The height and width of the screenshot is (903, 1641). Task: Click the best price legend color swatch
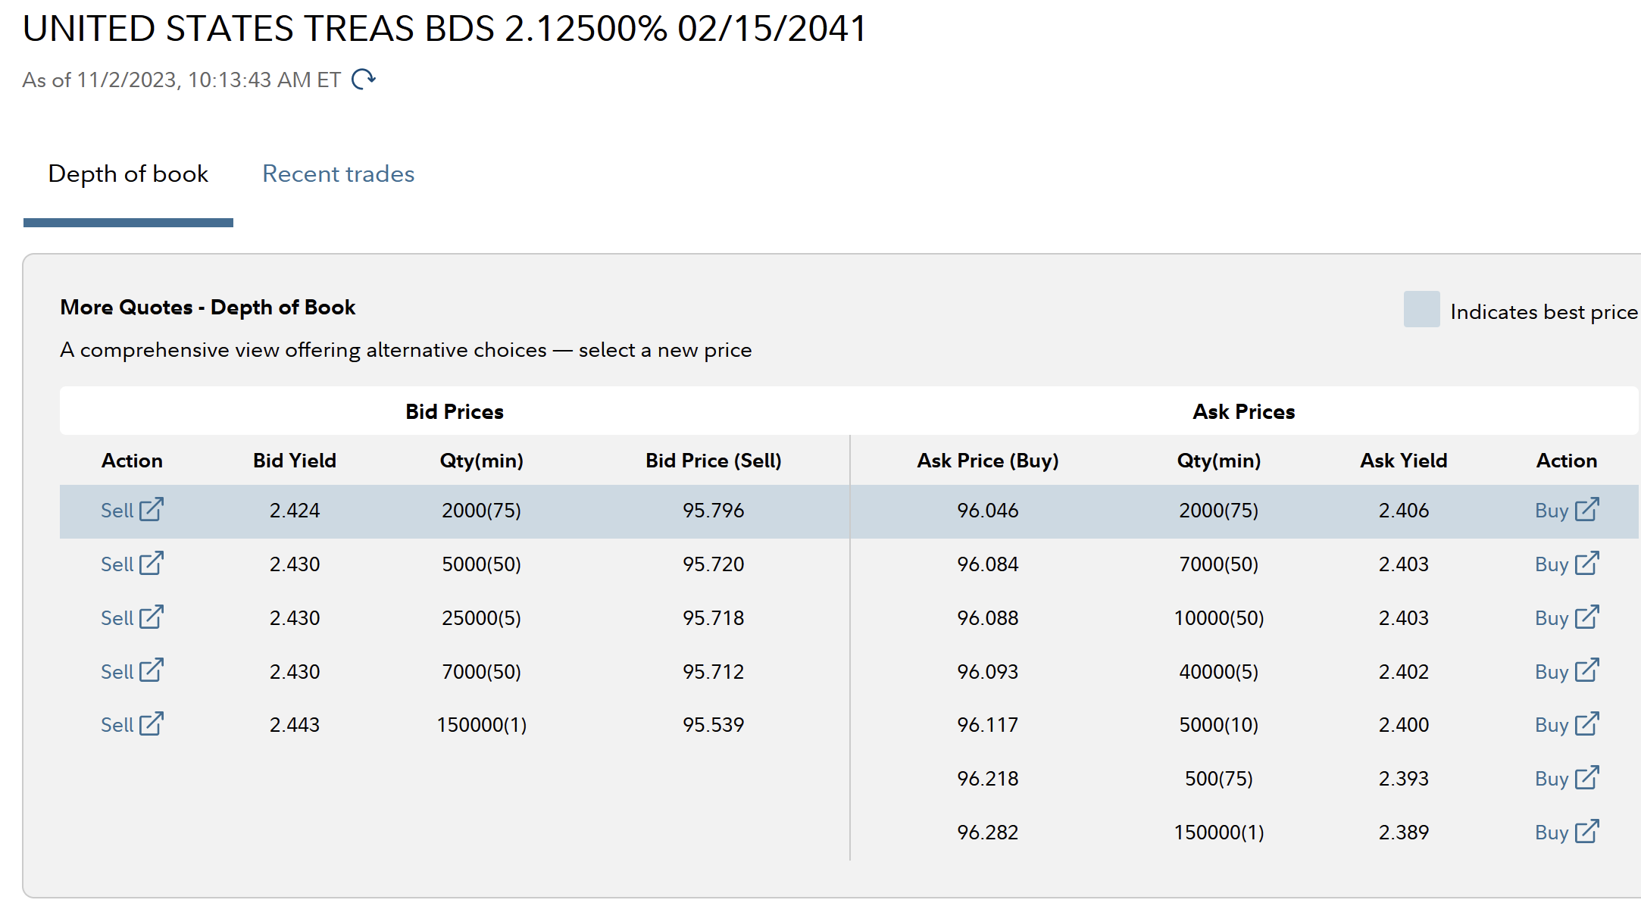[x=1421, y=309]
